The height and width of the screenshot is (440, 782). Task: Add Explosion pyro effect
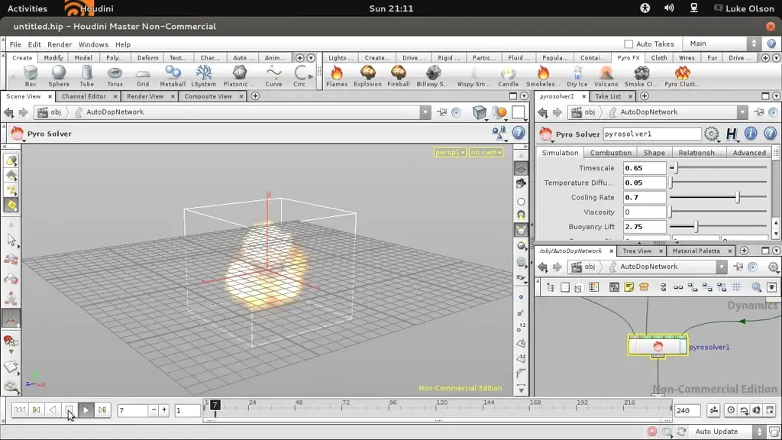pyautogui.click(x=367, y=76)
